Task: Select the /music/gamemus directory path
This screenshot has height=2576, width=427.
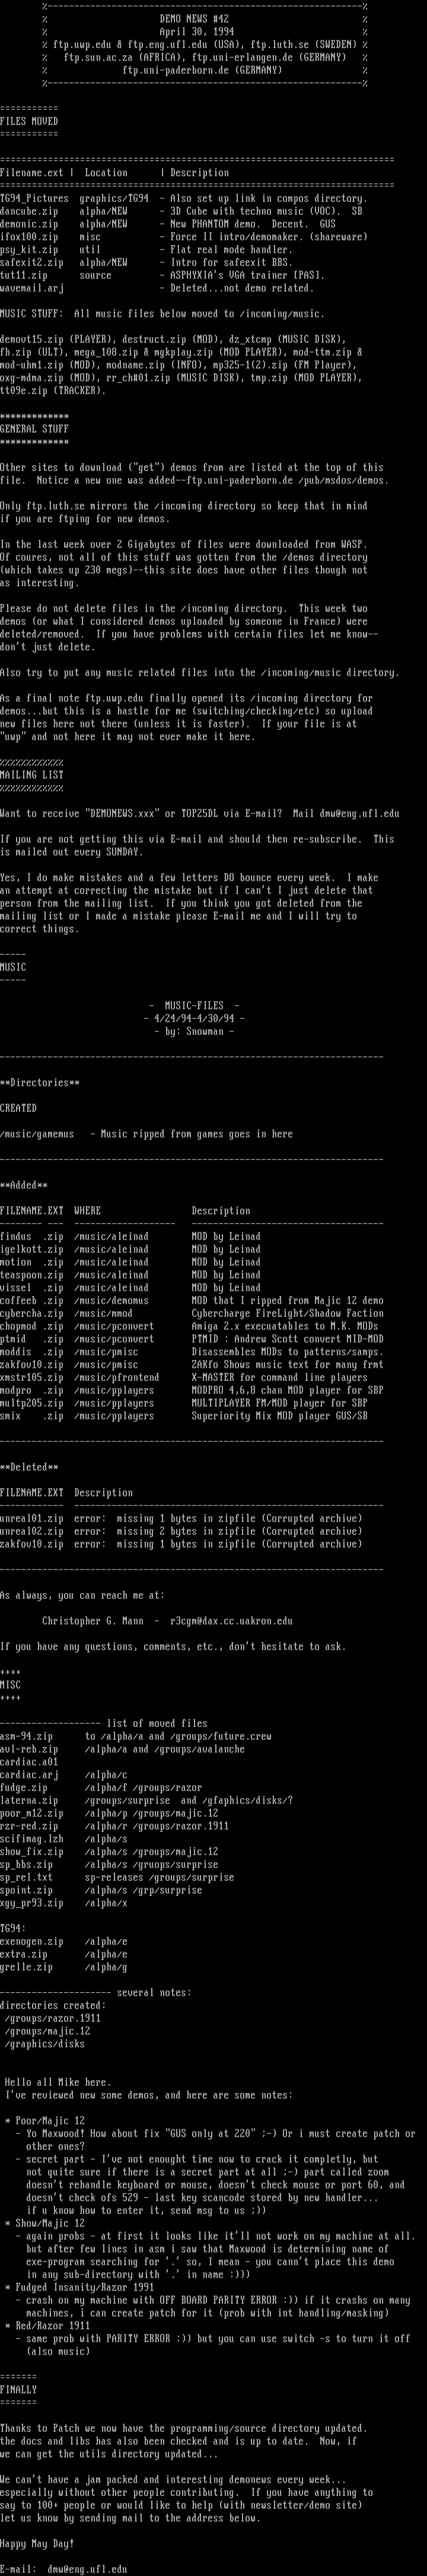Action: coord(37,1133)
